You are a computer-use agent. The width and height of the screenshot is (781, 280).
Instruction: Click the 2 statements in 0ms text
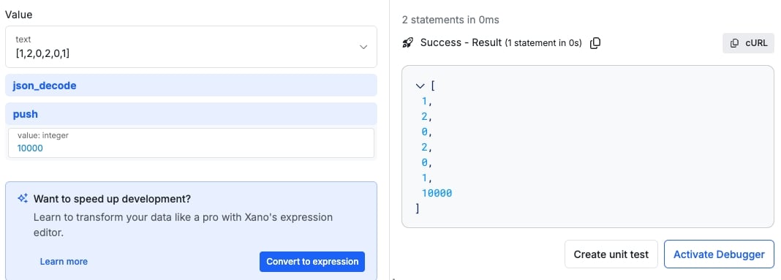[450, 20]
